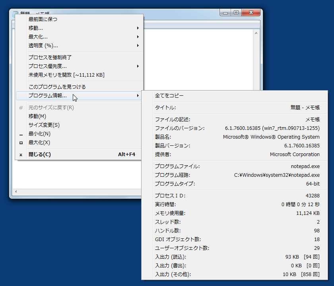Click the 提供者: Microsoft Corporation row
This screenshot has width=334, height=286.
click(x=235, y=155)
